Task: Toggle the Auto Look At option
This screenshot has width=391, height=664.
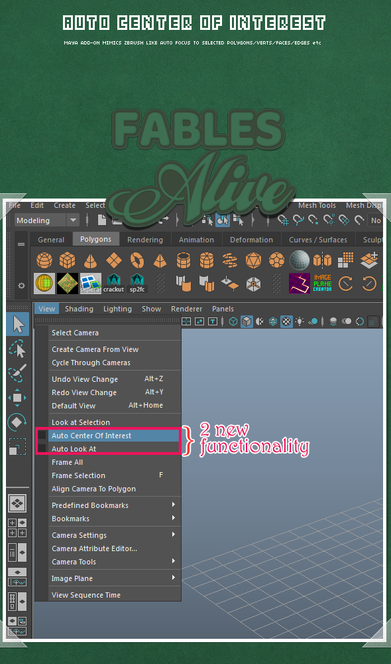Action: tap(42, 448)
